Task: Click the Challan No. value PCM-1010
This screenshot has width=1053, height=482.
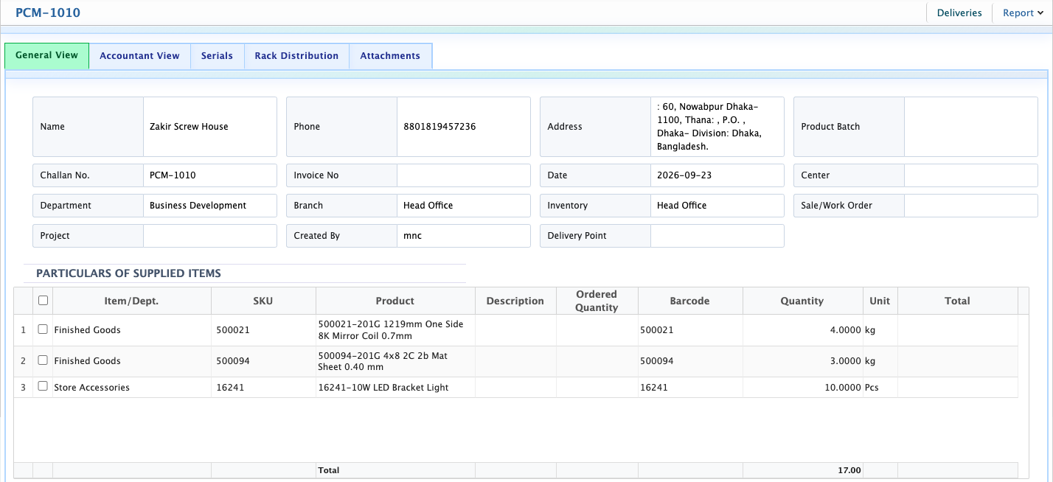Action: pyautogui.click(x=173, y=175)
